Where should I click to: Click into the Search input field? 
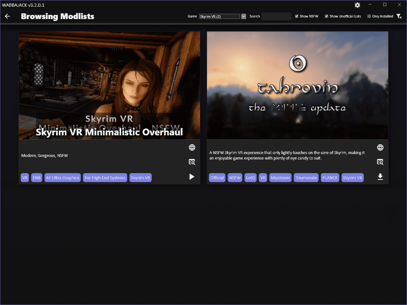276,16
